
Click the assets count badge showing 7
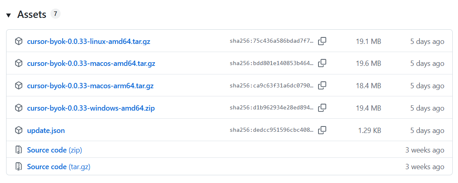tap(55, 14)
